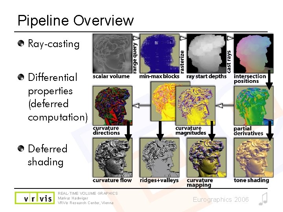Screen dimensions: 283x212
Task: Click the 'Markus Hadwiger' author name
Action: (x=73, y=198)
